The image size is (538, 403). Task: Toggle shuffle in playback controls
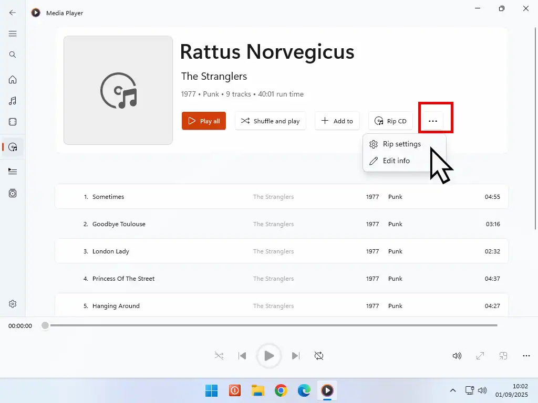(219, 356)
